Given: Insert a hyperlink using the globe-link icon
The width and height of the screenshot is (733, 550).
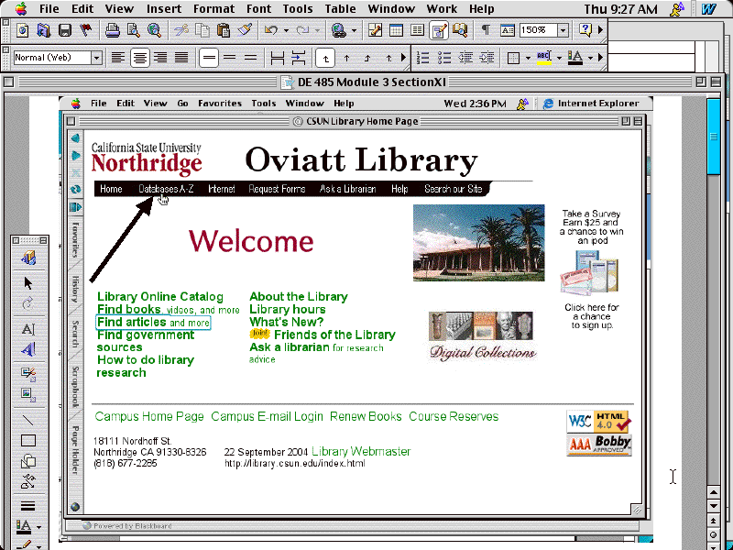Looking at the screenshot, I should click(338, 30).
